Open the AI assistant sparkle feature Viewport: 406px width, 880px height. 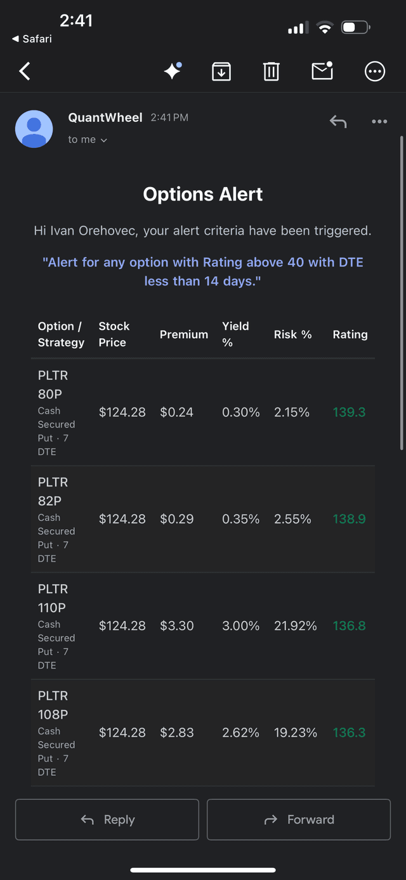point(171,71)
